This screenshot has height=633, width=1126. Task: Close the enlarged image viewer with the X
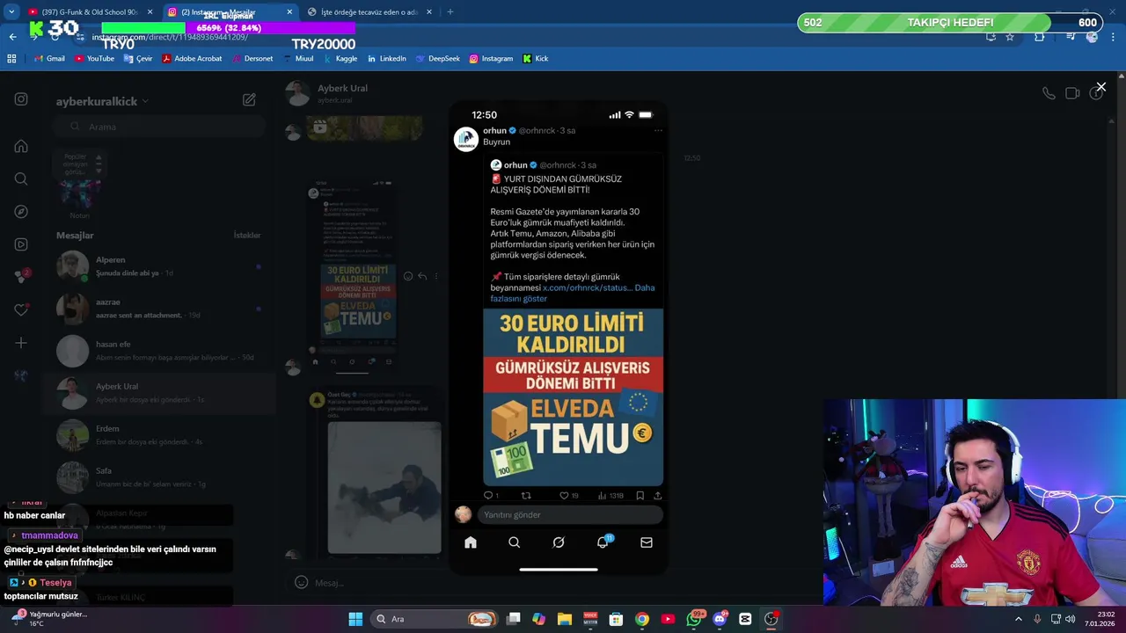1100,87
